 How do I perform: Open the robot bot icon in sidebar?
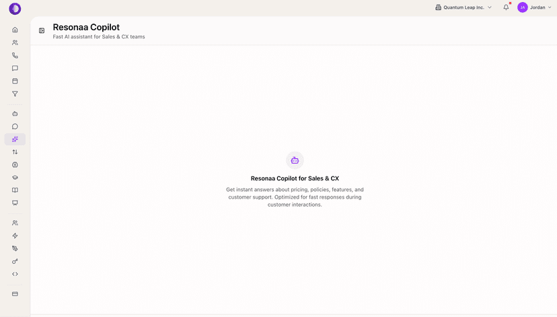tap(15, 114)
